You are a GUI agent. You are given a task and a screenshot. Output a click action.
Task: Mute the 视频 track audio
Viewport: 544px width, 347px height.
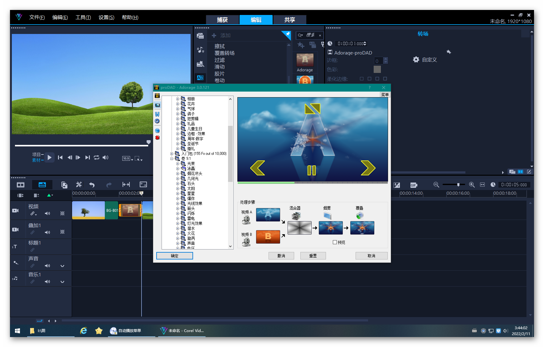47,213
